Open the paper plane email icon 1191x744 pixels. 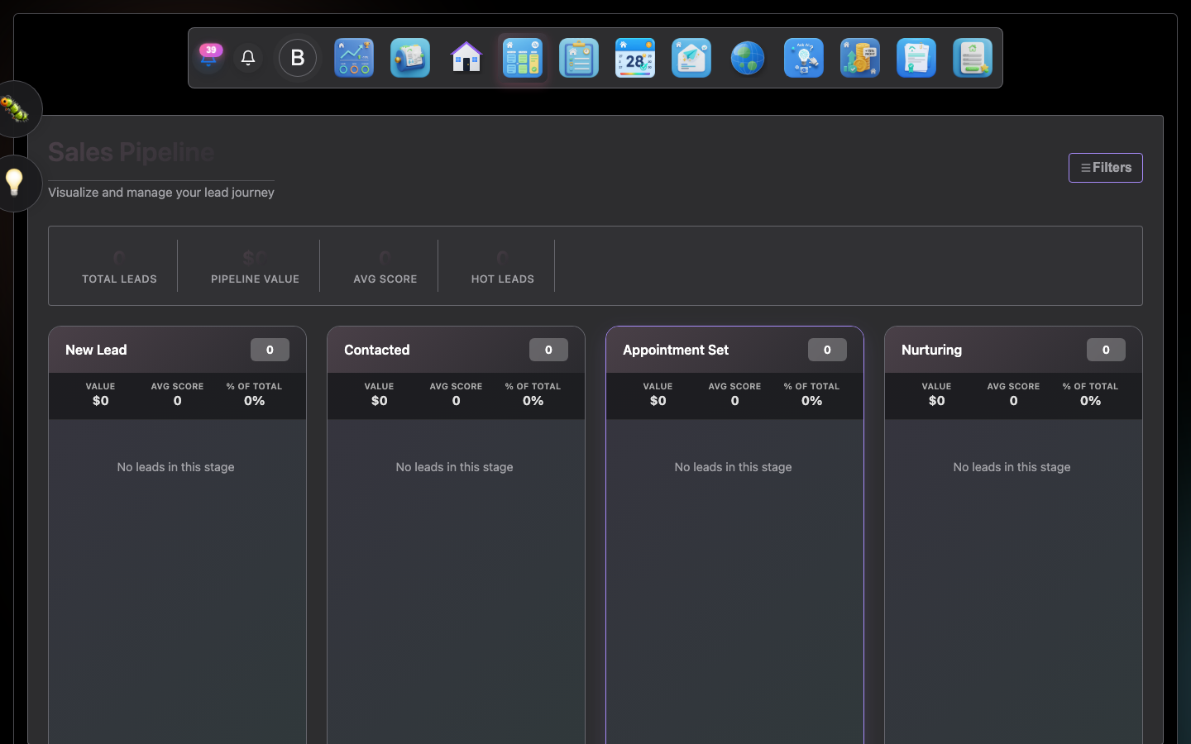pos(691,58)
